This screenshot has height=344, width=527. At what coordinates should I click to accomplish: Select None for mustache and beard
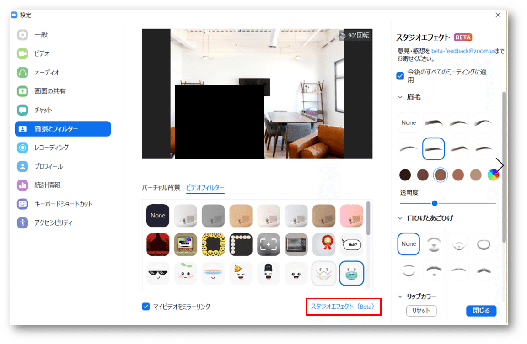[x=409, y=244]
